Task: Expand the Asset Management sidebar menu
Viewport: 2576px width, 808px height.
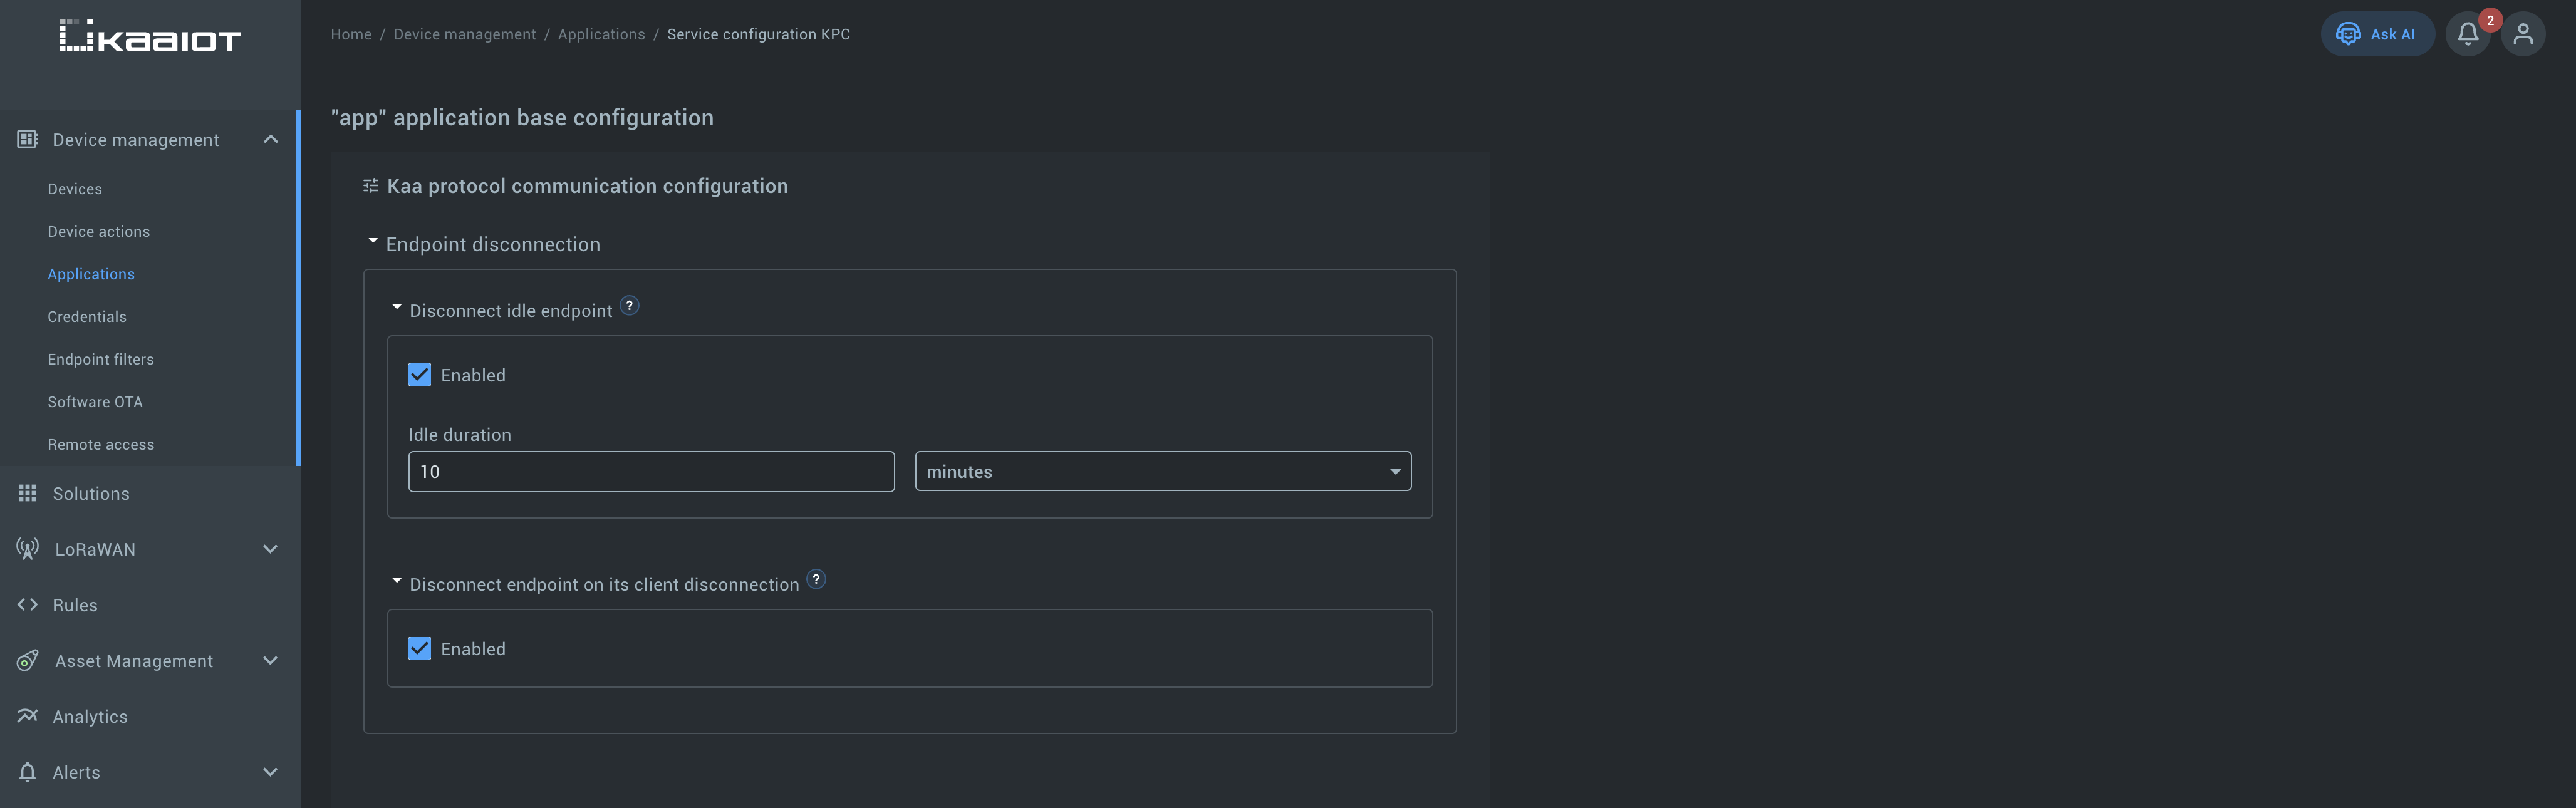Action: [x=270, y=661]
